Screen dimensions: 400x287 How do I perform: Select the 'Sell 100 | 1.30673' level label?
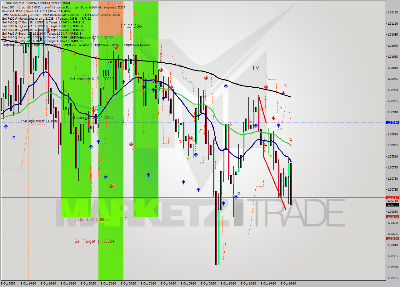tap(94, 220)
